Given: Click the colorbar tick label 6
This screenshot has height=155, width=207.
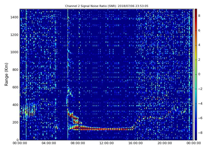Looking at the screenshot, I should (x=199, y=30).
